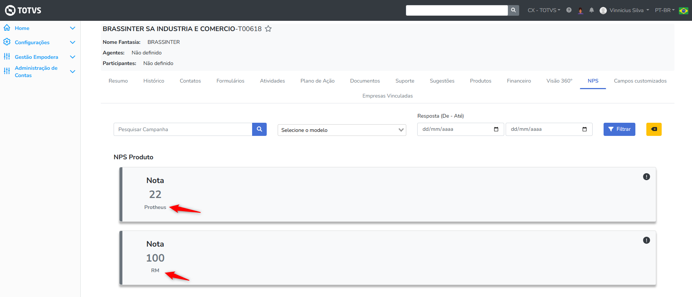Screen dimensions: 692x297
Task: Expand the Administração de Contas chevron
Action: (73, 72)
